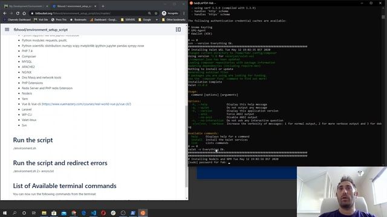Open Microsoft Store from the taskbar
The width and height of the screenshot is (387, 217).
tap(54, 213)
